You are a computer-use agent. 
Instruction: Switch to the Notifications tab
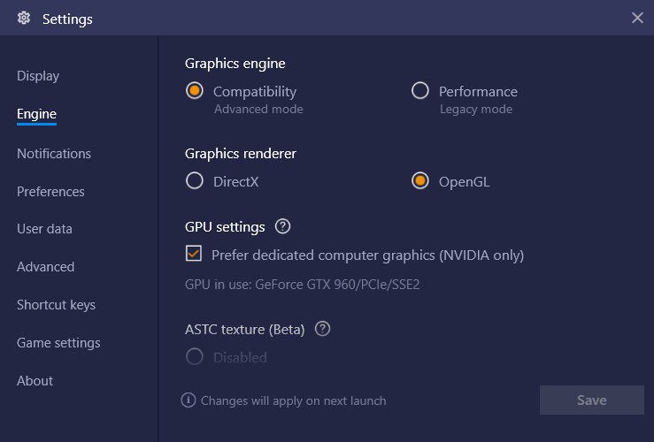(54, 154)
